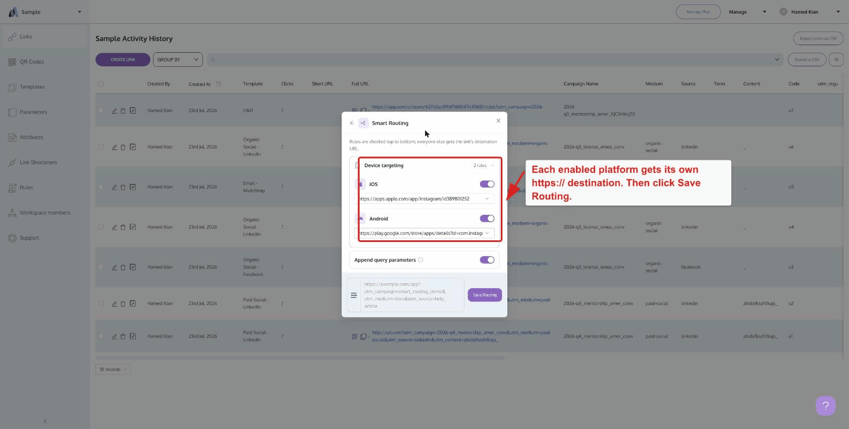Collapse the Device targeting section
Screen dimensions: 849x429
[x=492, y=165]
